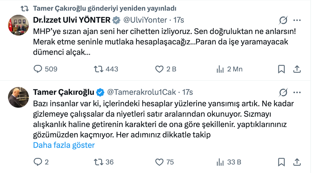Open more options menu on YÖNTER's post
This screenshot has width=312, height=173.
pos(298,20)
